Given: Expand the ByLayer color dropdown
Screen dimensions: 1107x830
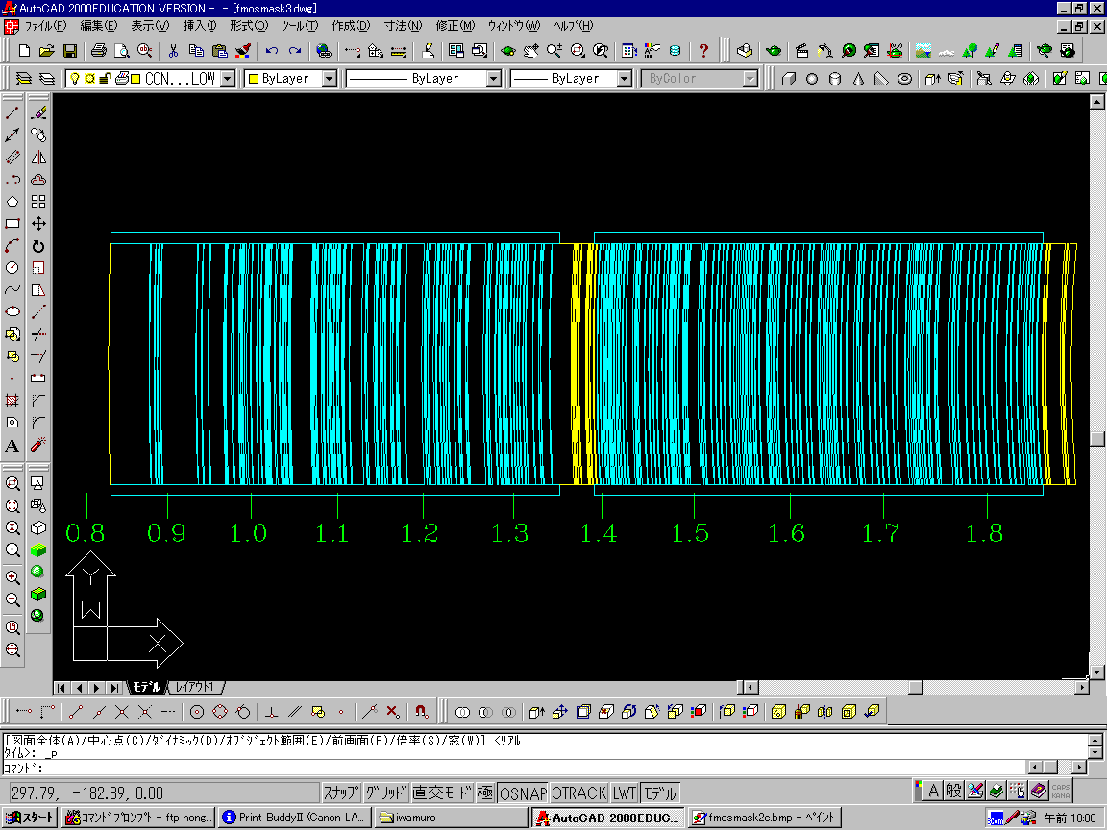Looking at the screenshot, I should [x=329, y=79].
